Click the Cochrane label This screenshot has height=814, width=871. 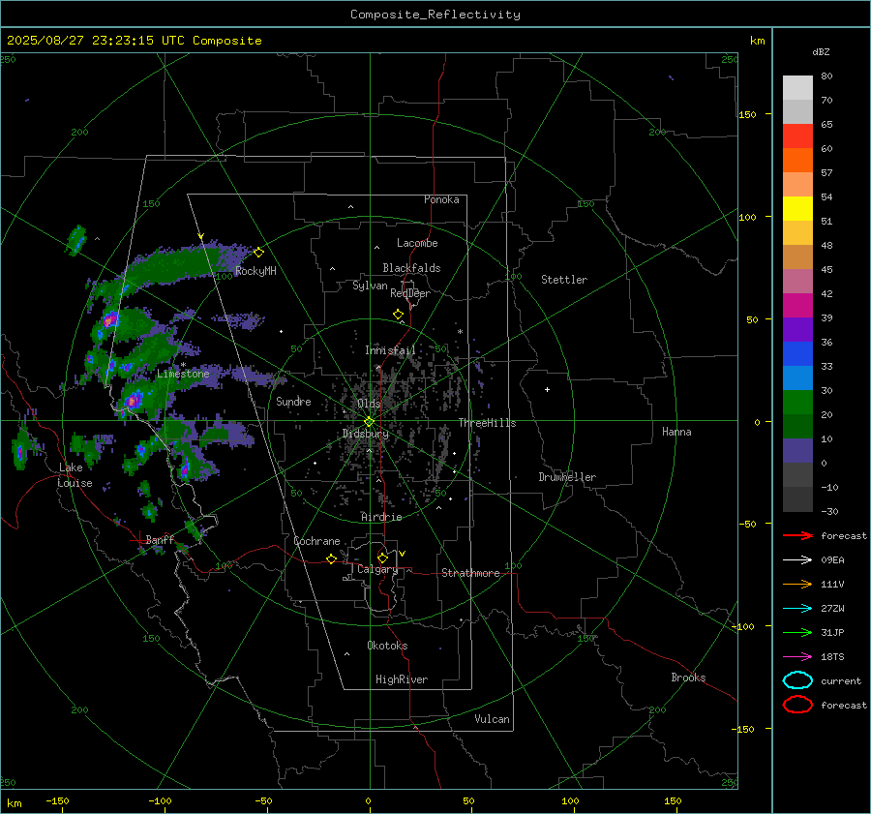[x=316, y=541]
